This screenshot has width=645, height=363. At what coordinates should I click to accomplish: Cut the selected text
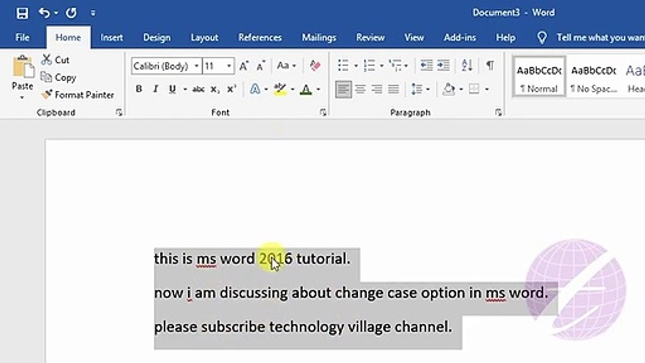coord(55,60)
